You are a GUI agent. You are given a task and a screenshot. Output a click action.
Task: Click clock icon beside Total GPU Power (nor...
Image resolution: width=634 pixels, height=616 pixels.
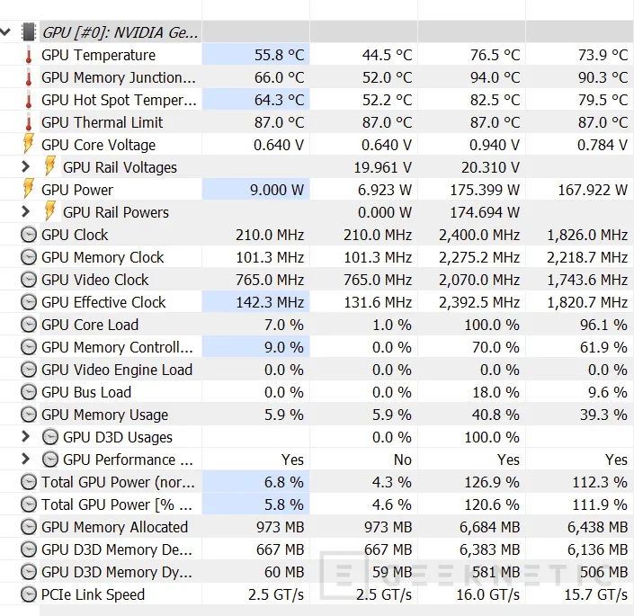(x=29, y=482)
